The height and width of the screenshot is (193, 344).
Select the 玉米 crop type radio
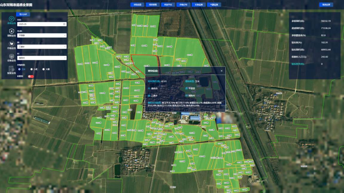tap(20, 69)
